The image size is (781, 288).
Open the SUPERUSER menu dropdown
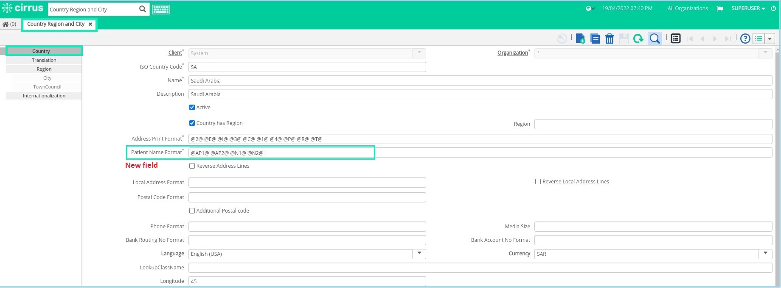click(x=748, y=8)
